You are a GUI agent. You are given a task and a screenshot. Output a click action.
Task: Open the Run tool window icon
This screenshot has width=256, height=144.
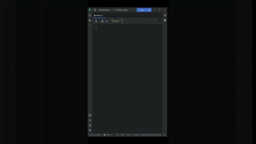tap(90, 120)
